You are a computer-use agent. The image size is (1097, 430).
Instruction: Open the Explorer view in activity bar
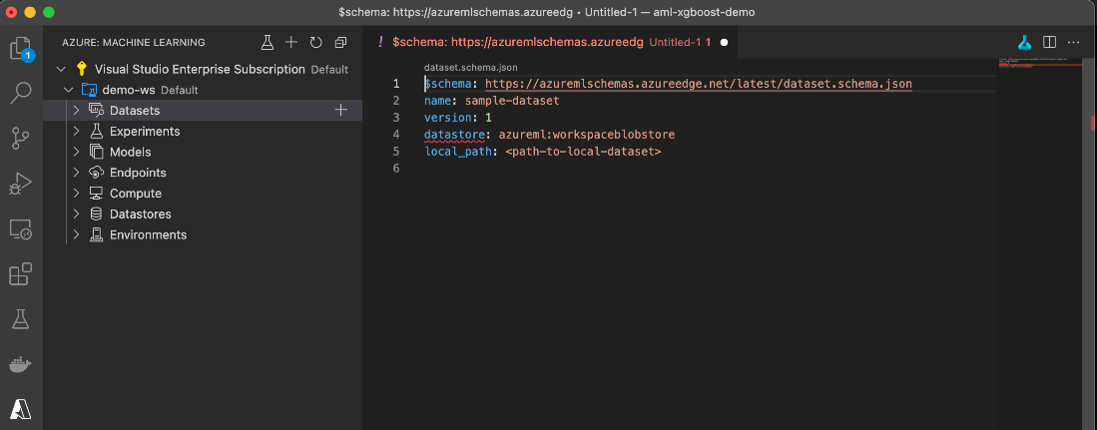(21, 49)
